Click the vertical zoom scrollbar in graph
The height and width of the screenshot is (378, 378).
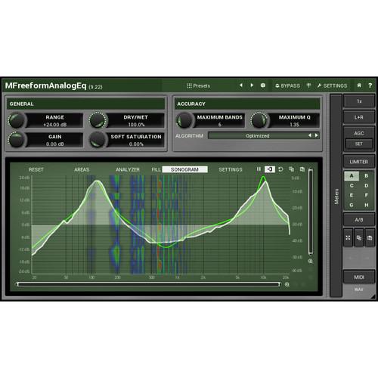point(311,212)
